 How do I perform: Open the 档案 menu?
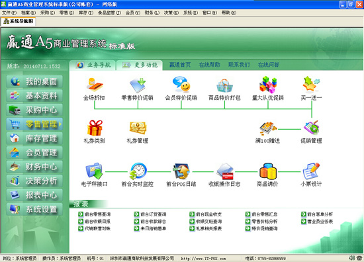click(x=28, y=13)
